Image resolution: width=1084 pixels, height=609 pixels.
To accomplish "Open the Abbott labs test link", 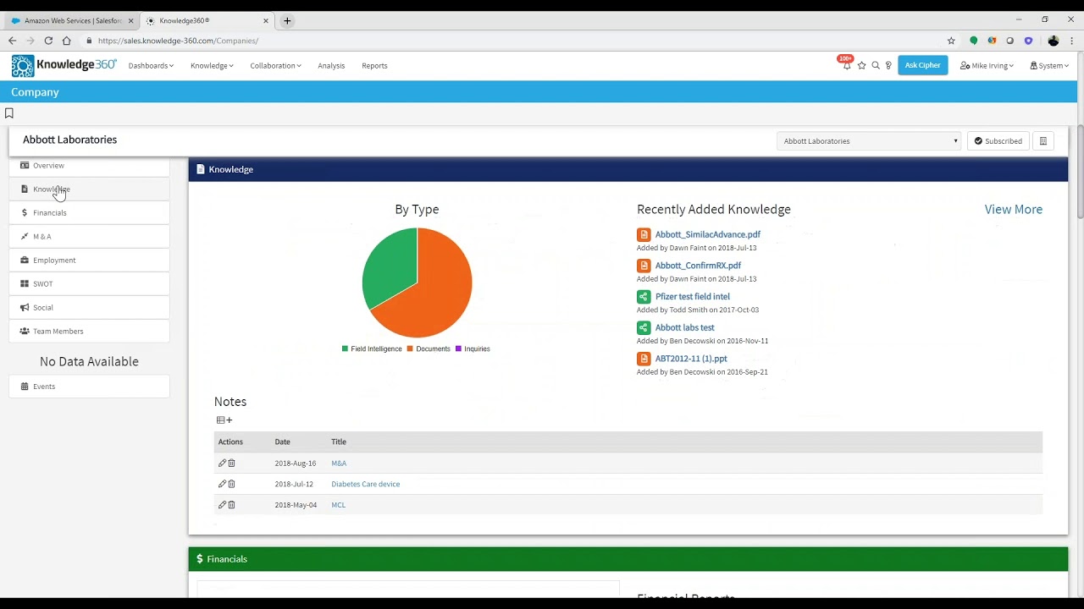I will (x=684, y=327).
